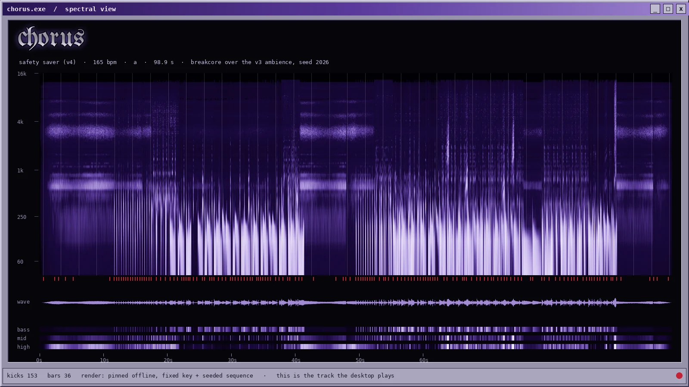This screenshot has height=387, width=689.
Task: Click the 16k frequency axis label
Action: (x=22, y=74)
